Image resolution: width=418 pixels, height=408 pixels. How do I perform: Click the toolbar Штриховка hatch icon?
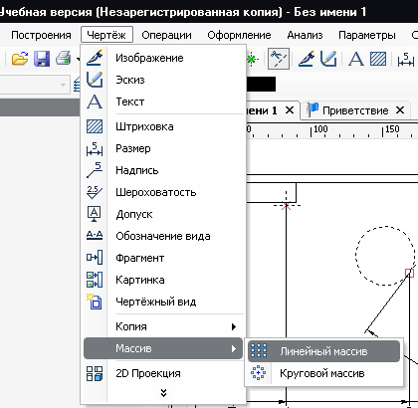click(378, 59)
